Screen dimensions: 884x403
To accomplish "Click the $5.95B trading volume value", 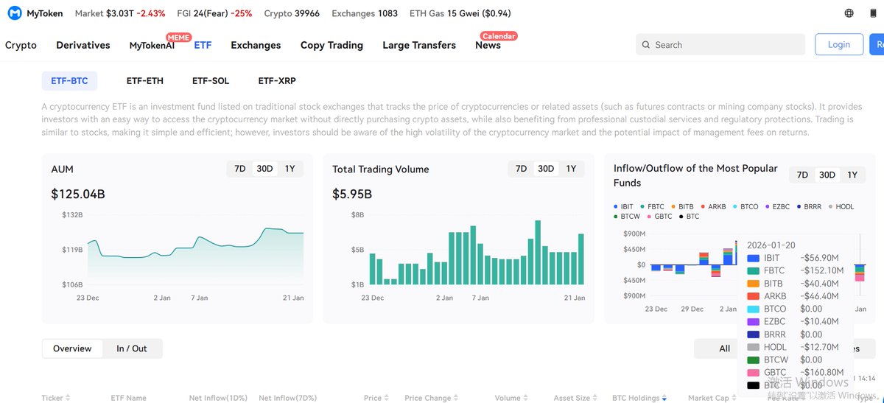I will tap(352, 195).
